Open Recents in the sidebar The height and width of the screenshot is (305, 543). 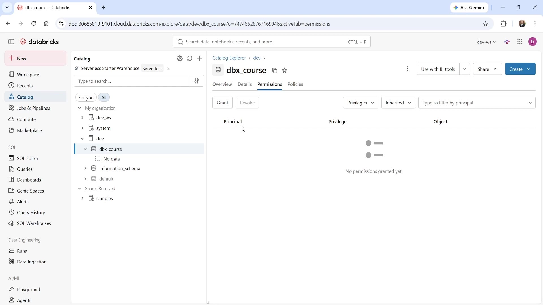pos(35,86)
